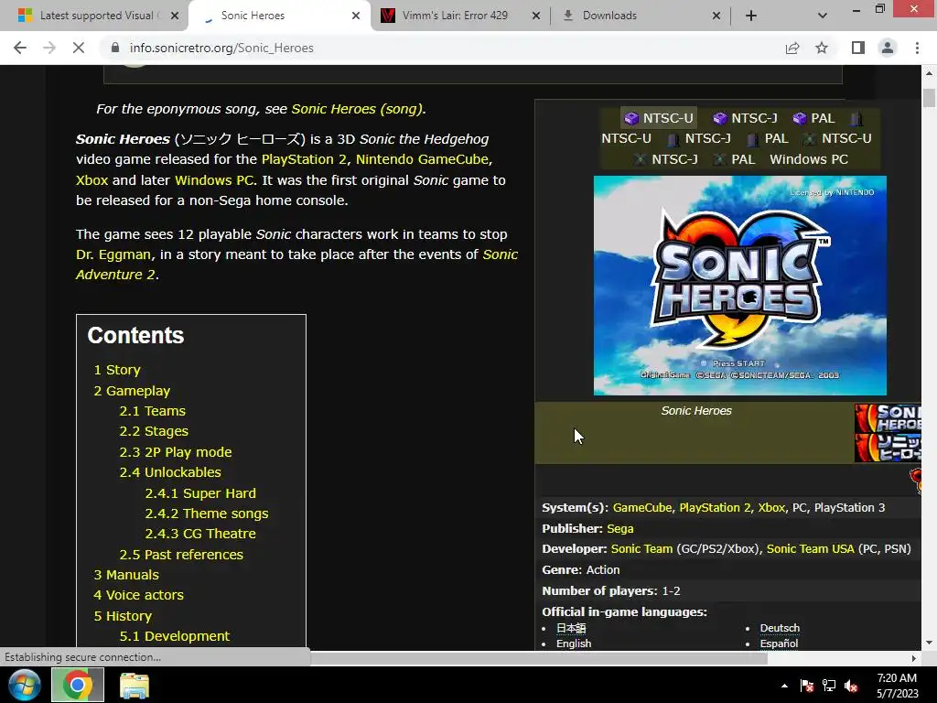
Task: Jump to the 1 Story section
Action: tap(117, 370)
